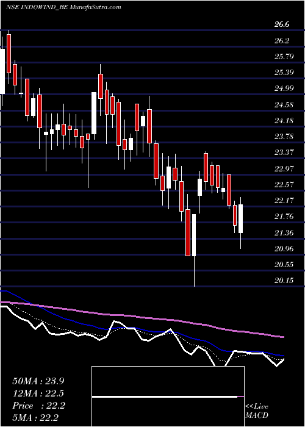Click the 23.78 price axis label
The image size is (305, 427).
click(284, 137)
